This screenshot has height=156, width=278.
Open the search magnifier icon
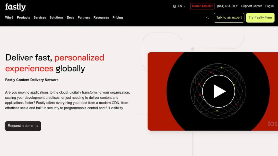point(207,18)
